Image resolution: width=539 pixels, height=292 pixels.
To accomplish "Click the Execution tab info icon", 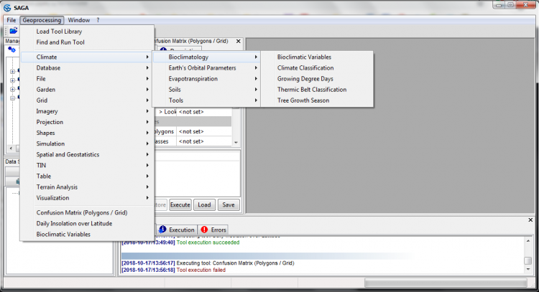I will click(162, 229).
